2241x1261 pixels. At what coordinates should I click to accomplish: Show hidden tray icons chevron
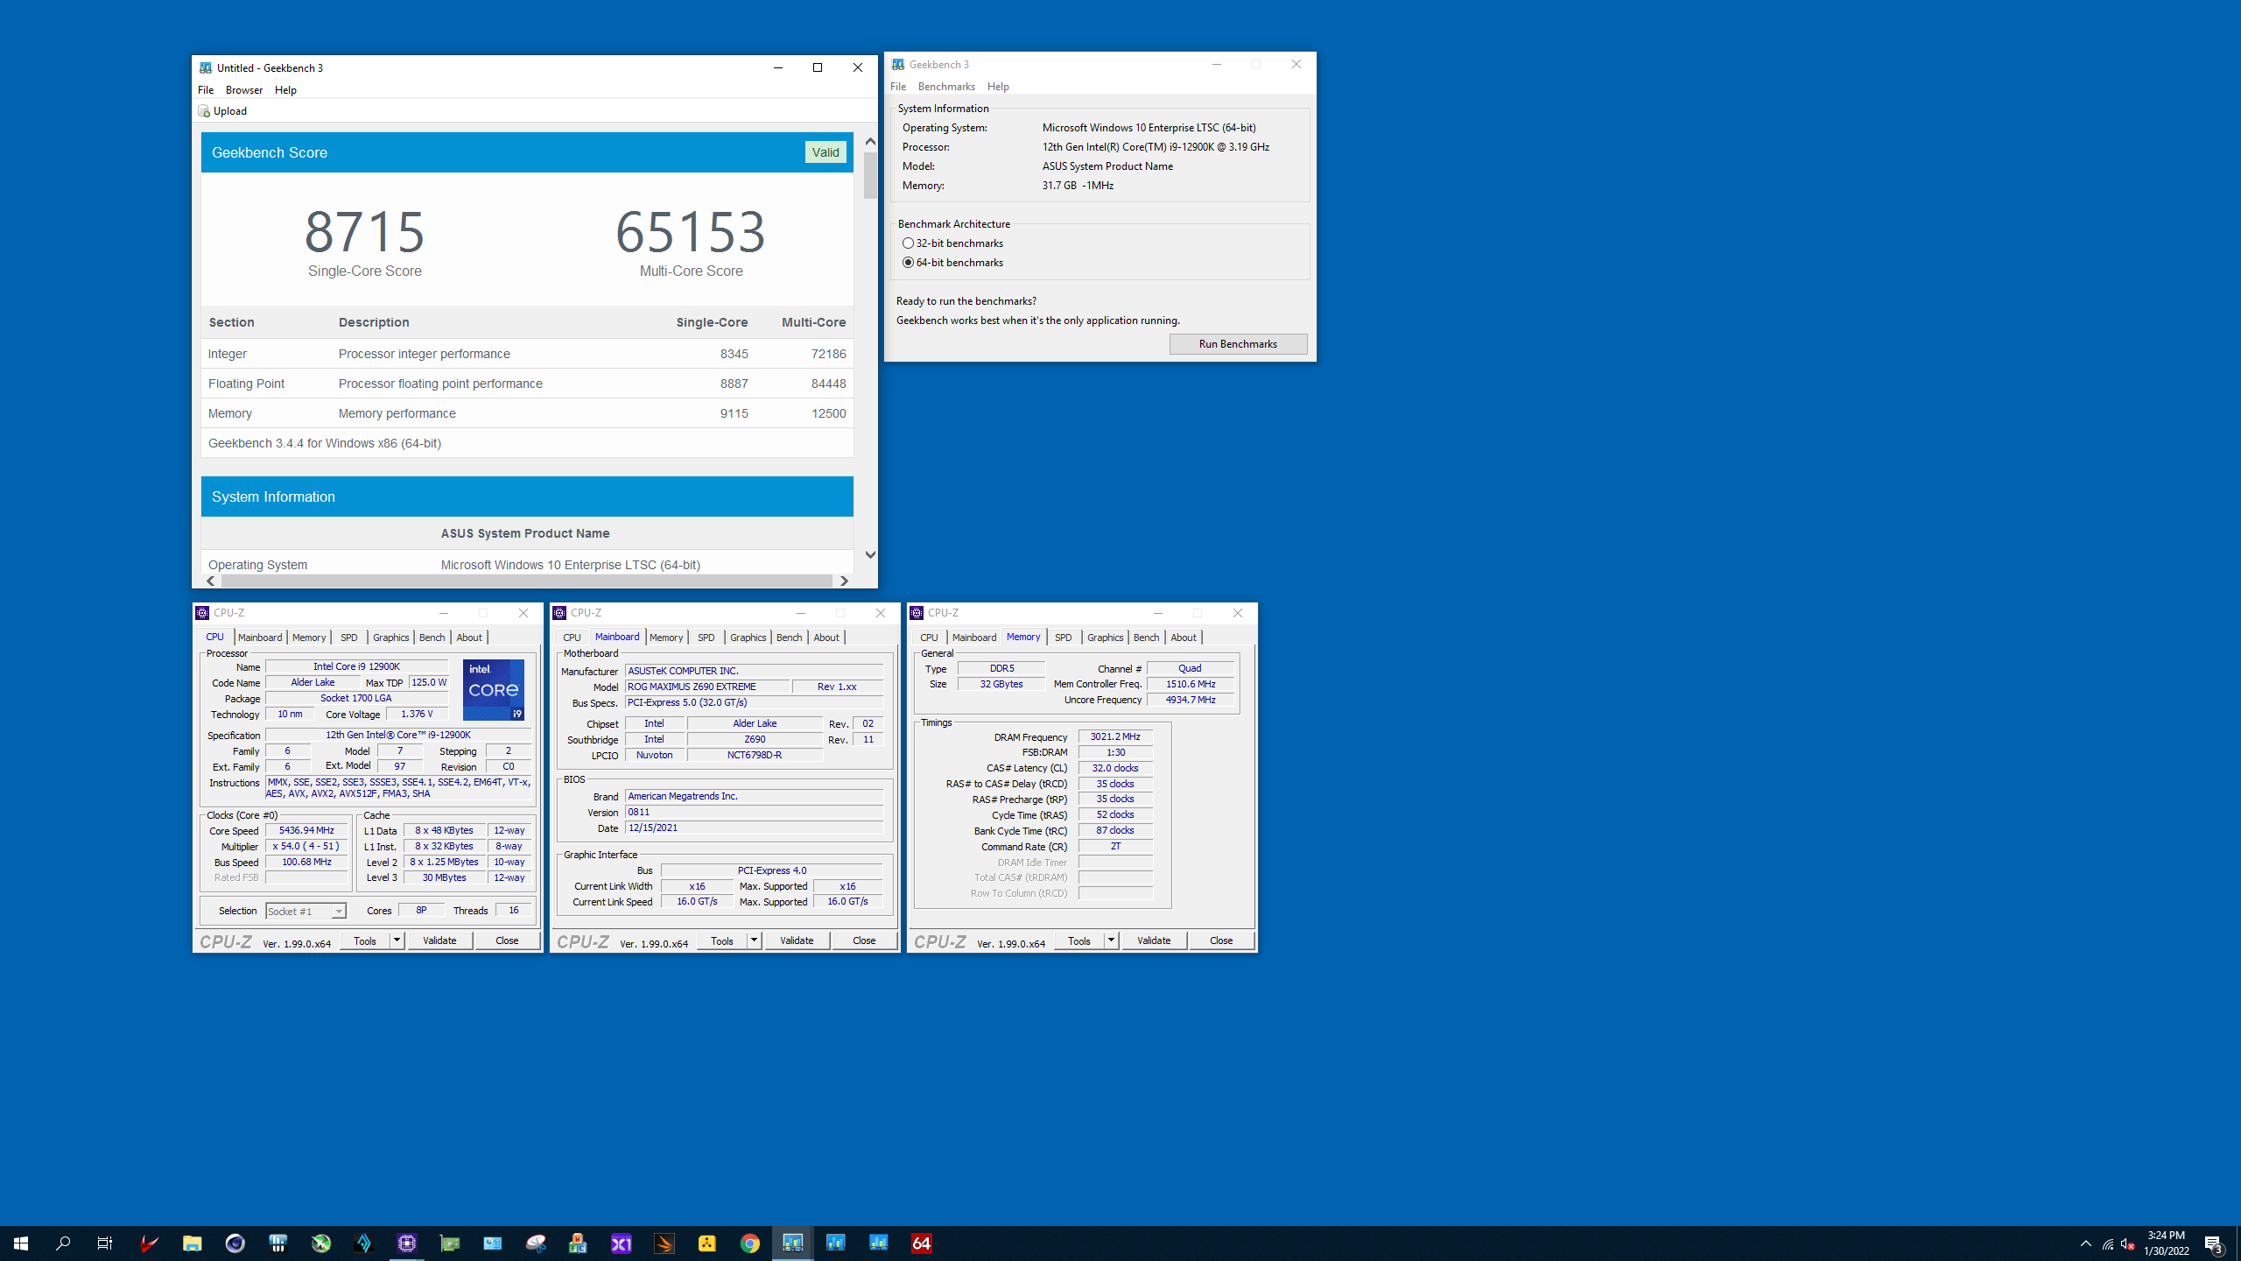point(2085,1243)
